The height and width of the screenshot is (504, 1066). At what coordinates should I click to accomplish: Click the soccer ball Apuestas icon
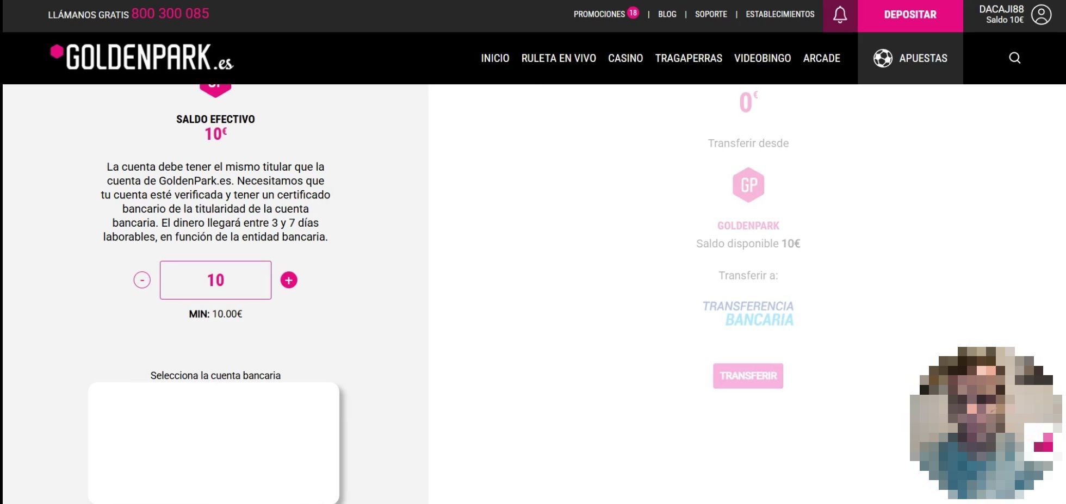(883, 58)
